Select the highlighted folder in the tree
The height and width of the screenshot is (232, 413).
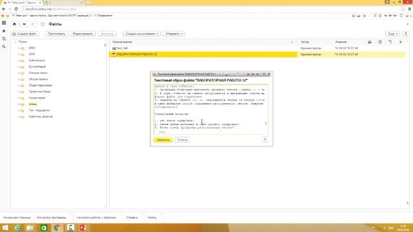(33, 104)
